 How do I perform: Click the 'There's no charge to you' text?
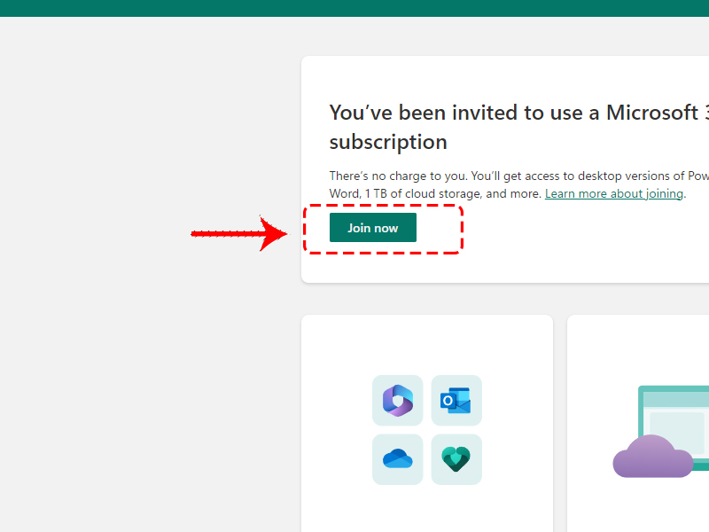(x=398, y=176)
